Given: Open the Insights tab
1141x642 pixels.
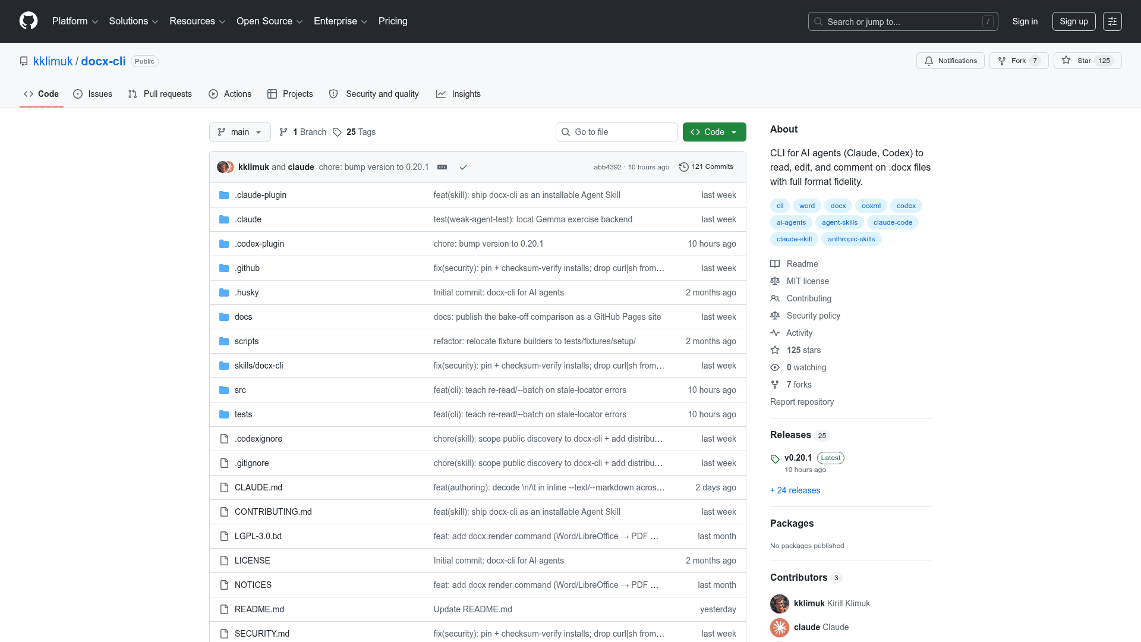Looking at the screenshot, I should 458,94.
